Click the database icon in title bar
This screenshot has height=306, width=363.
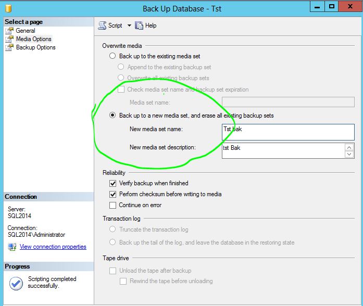(x=8, y=8)
